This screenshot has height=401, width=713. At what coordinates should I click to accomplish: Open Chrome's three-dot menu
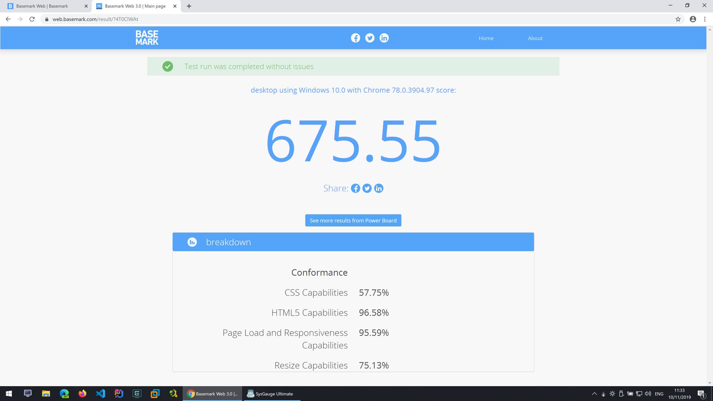[x=705, y=19]
